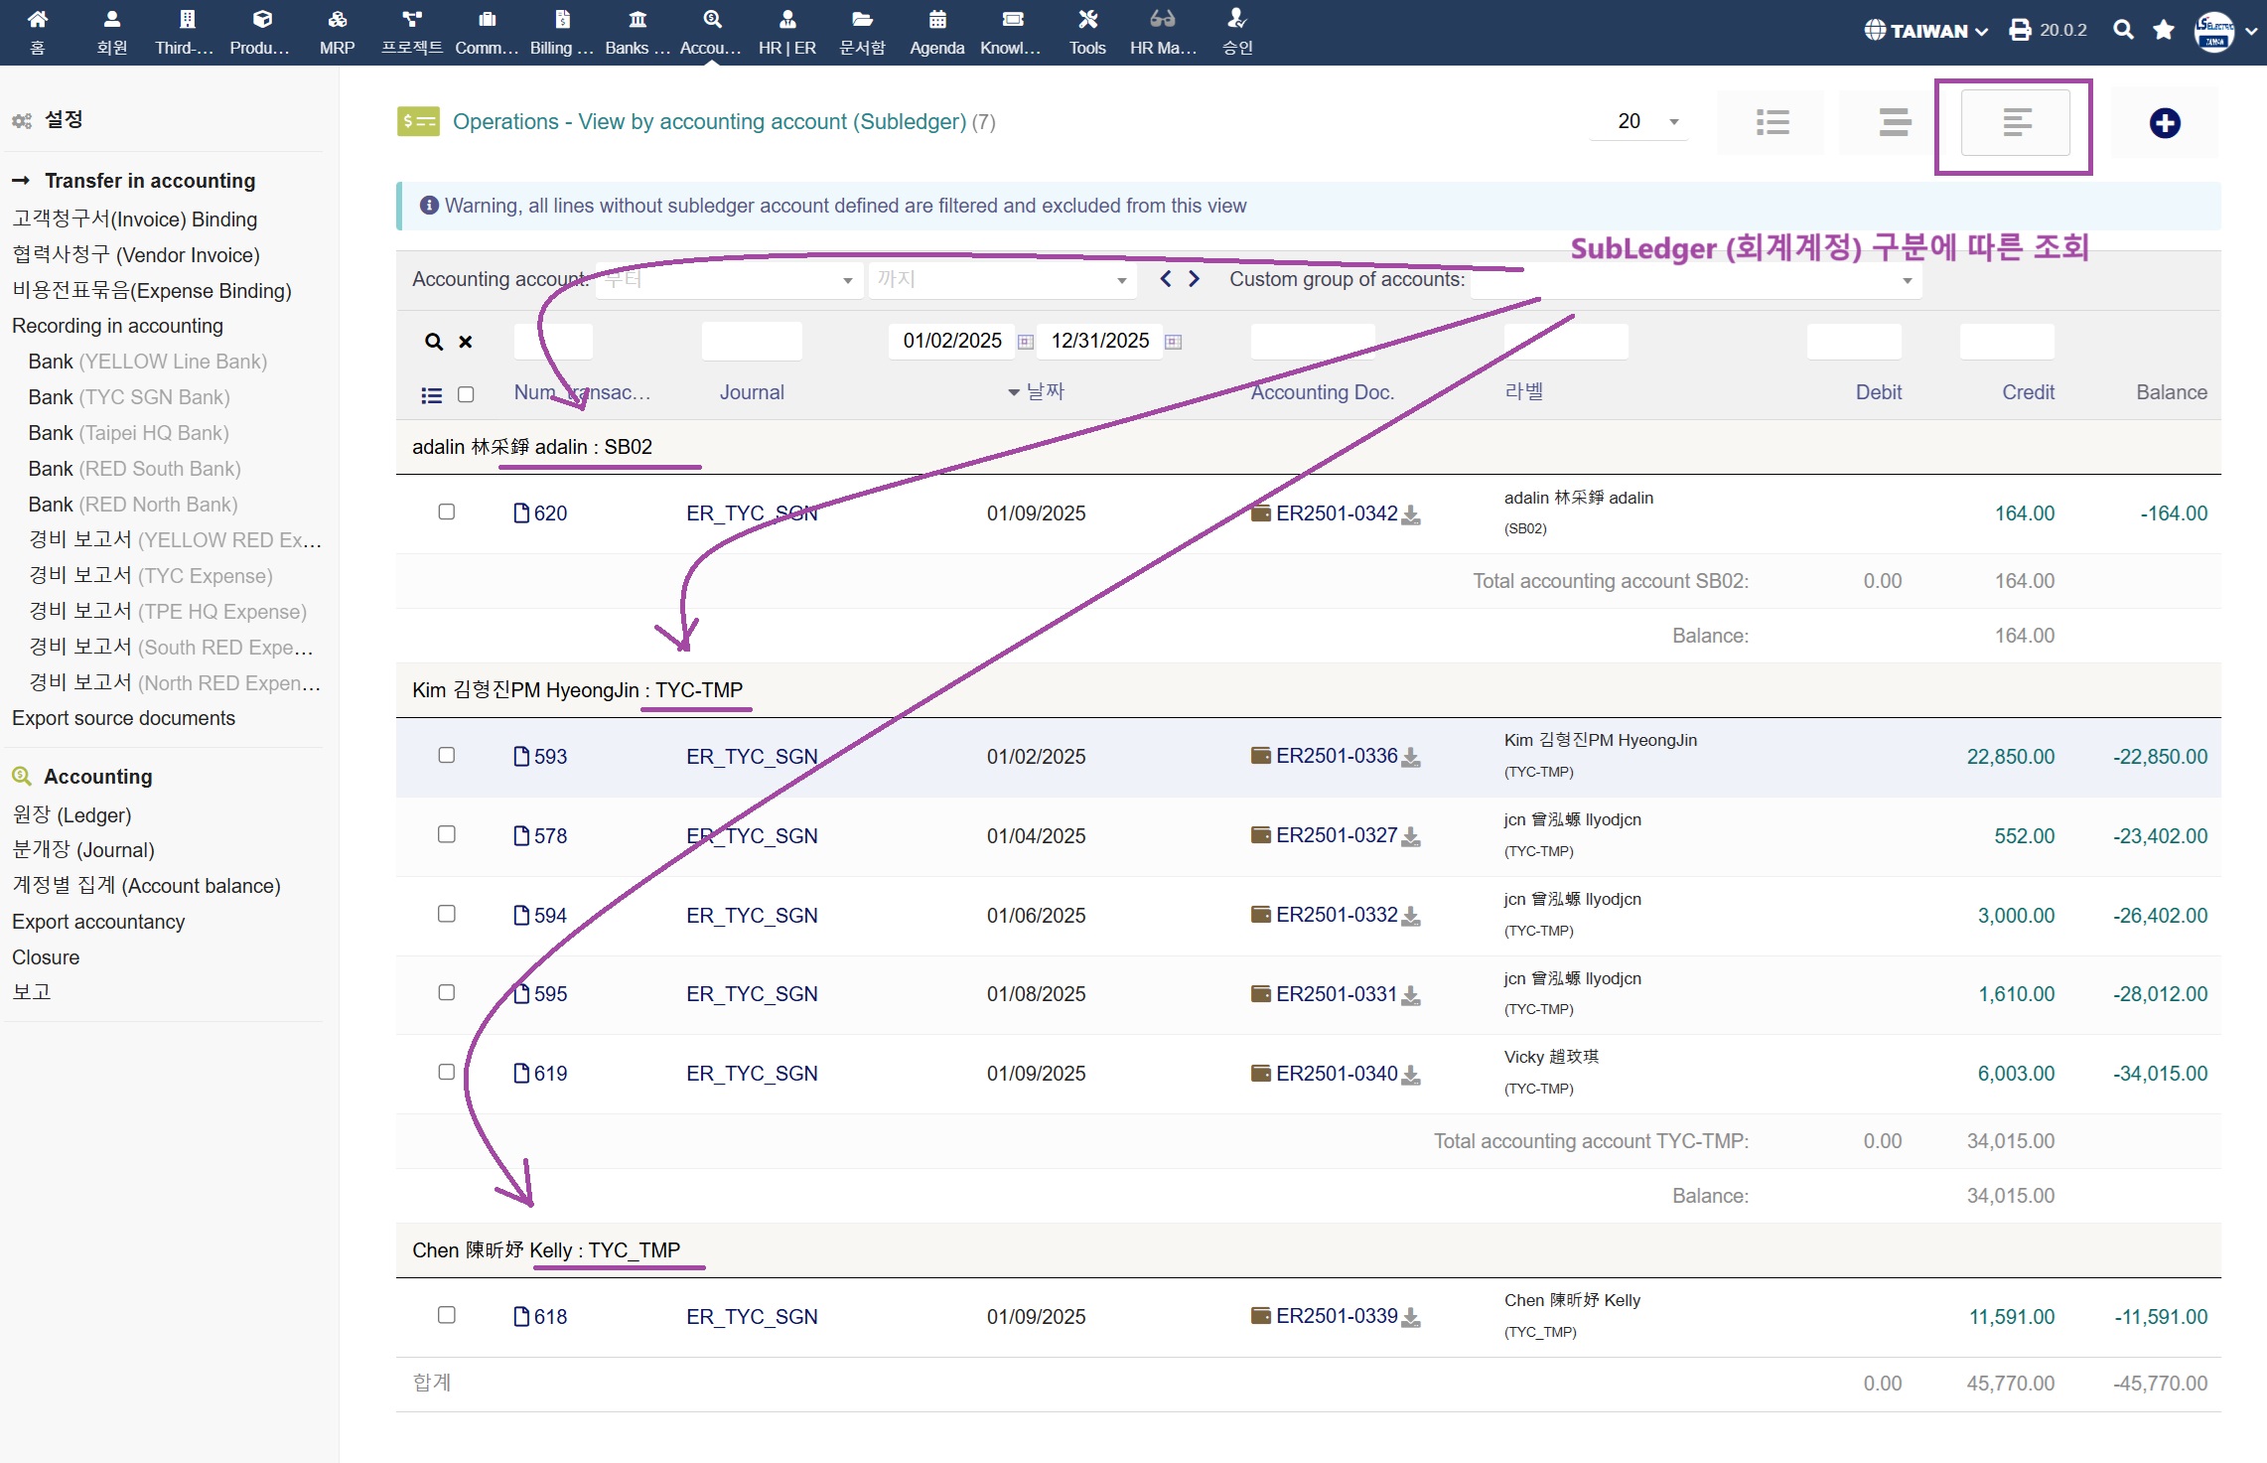Expand Custom group of accounts dropdown
This screenshot has height=1463, width=2267.
(1907, 281)
